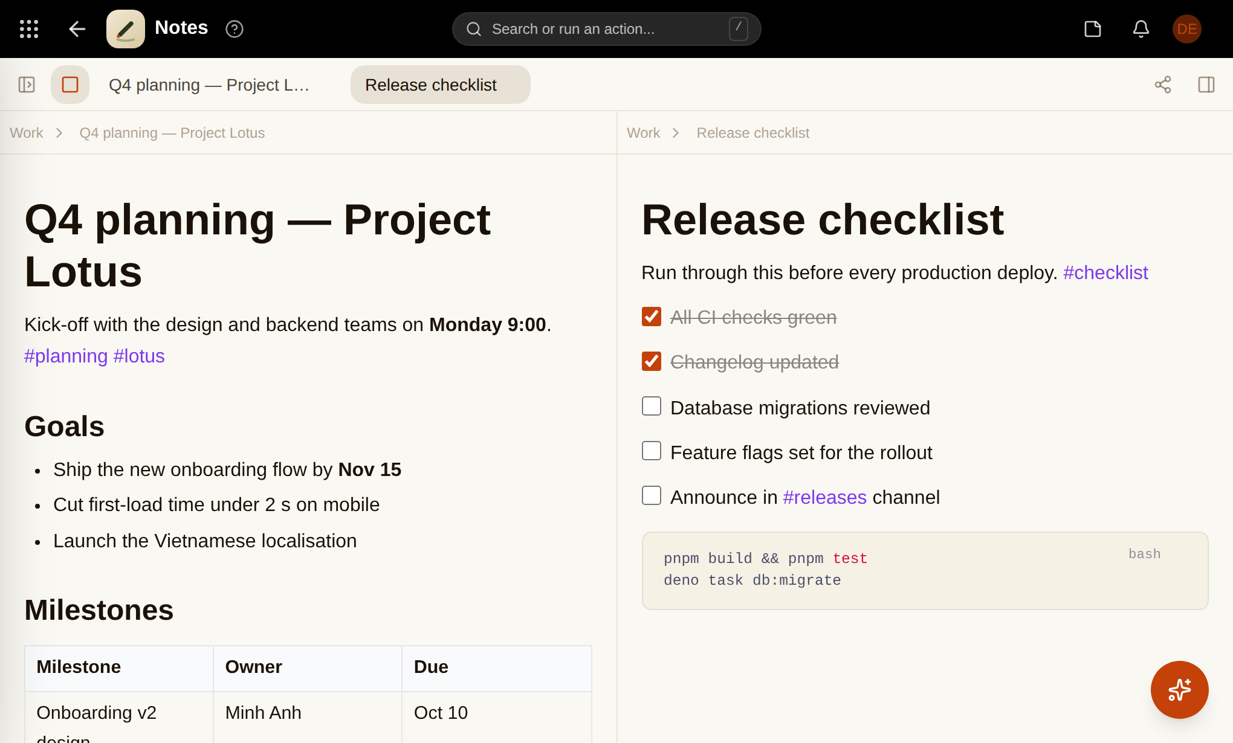This screenshot has width=1233, height=743.
Task: Toggle the left sidebar panel icon
Action: [27, 85]
